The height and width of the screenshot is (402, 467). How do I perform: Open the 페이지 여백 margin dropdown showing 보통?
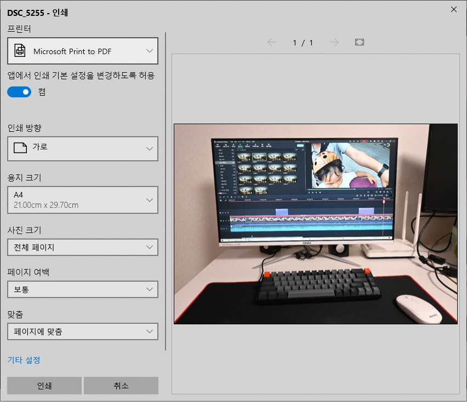coord(82,289)
